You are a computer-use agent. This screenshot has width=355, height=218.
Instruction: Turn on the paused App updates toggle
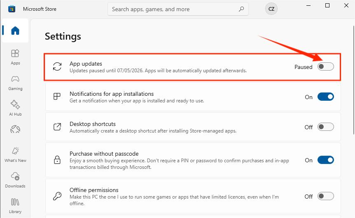326,66
